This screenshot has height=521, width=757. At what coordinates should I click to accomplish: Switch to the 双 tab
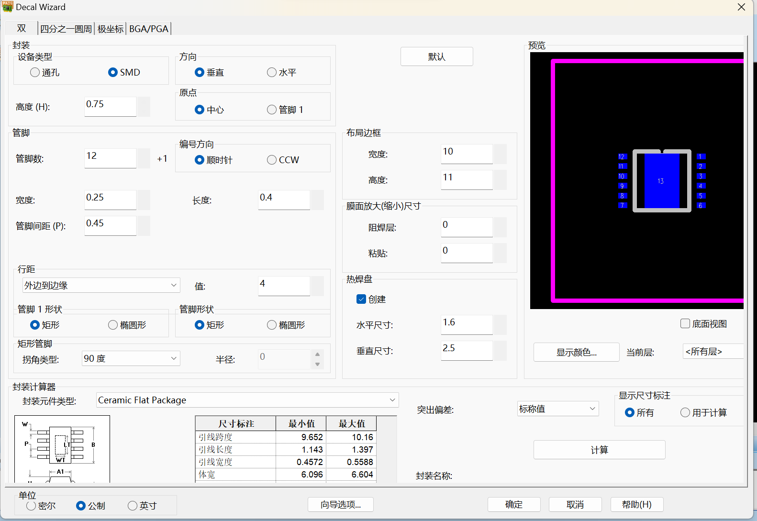coord(22,29)
